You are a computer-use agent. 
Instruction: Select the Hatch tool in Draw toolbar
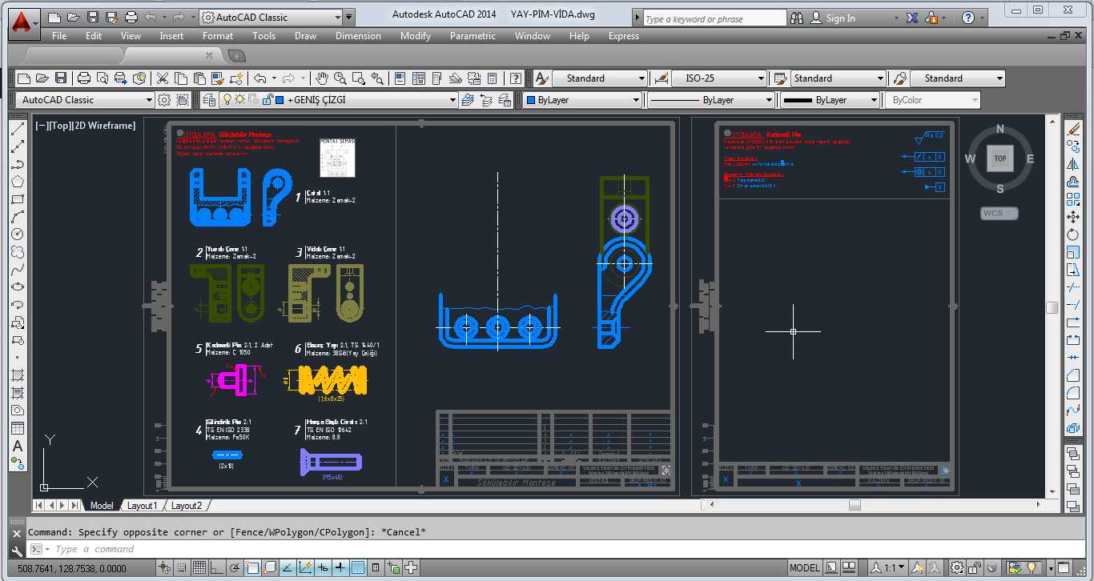tap(17, 375)
